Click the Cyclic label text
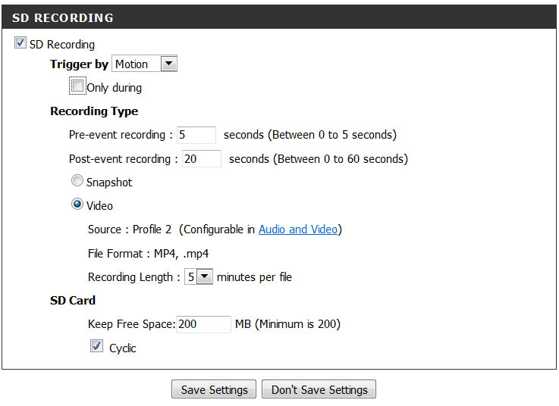Screen dimensions: 559x406 click(123, 348)
